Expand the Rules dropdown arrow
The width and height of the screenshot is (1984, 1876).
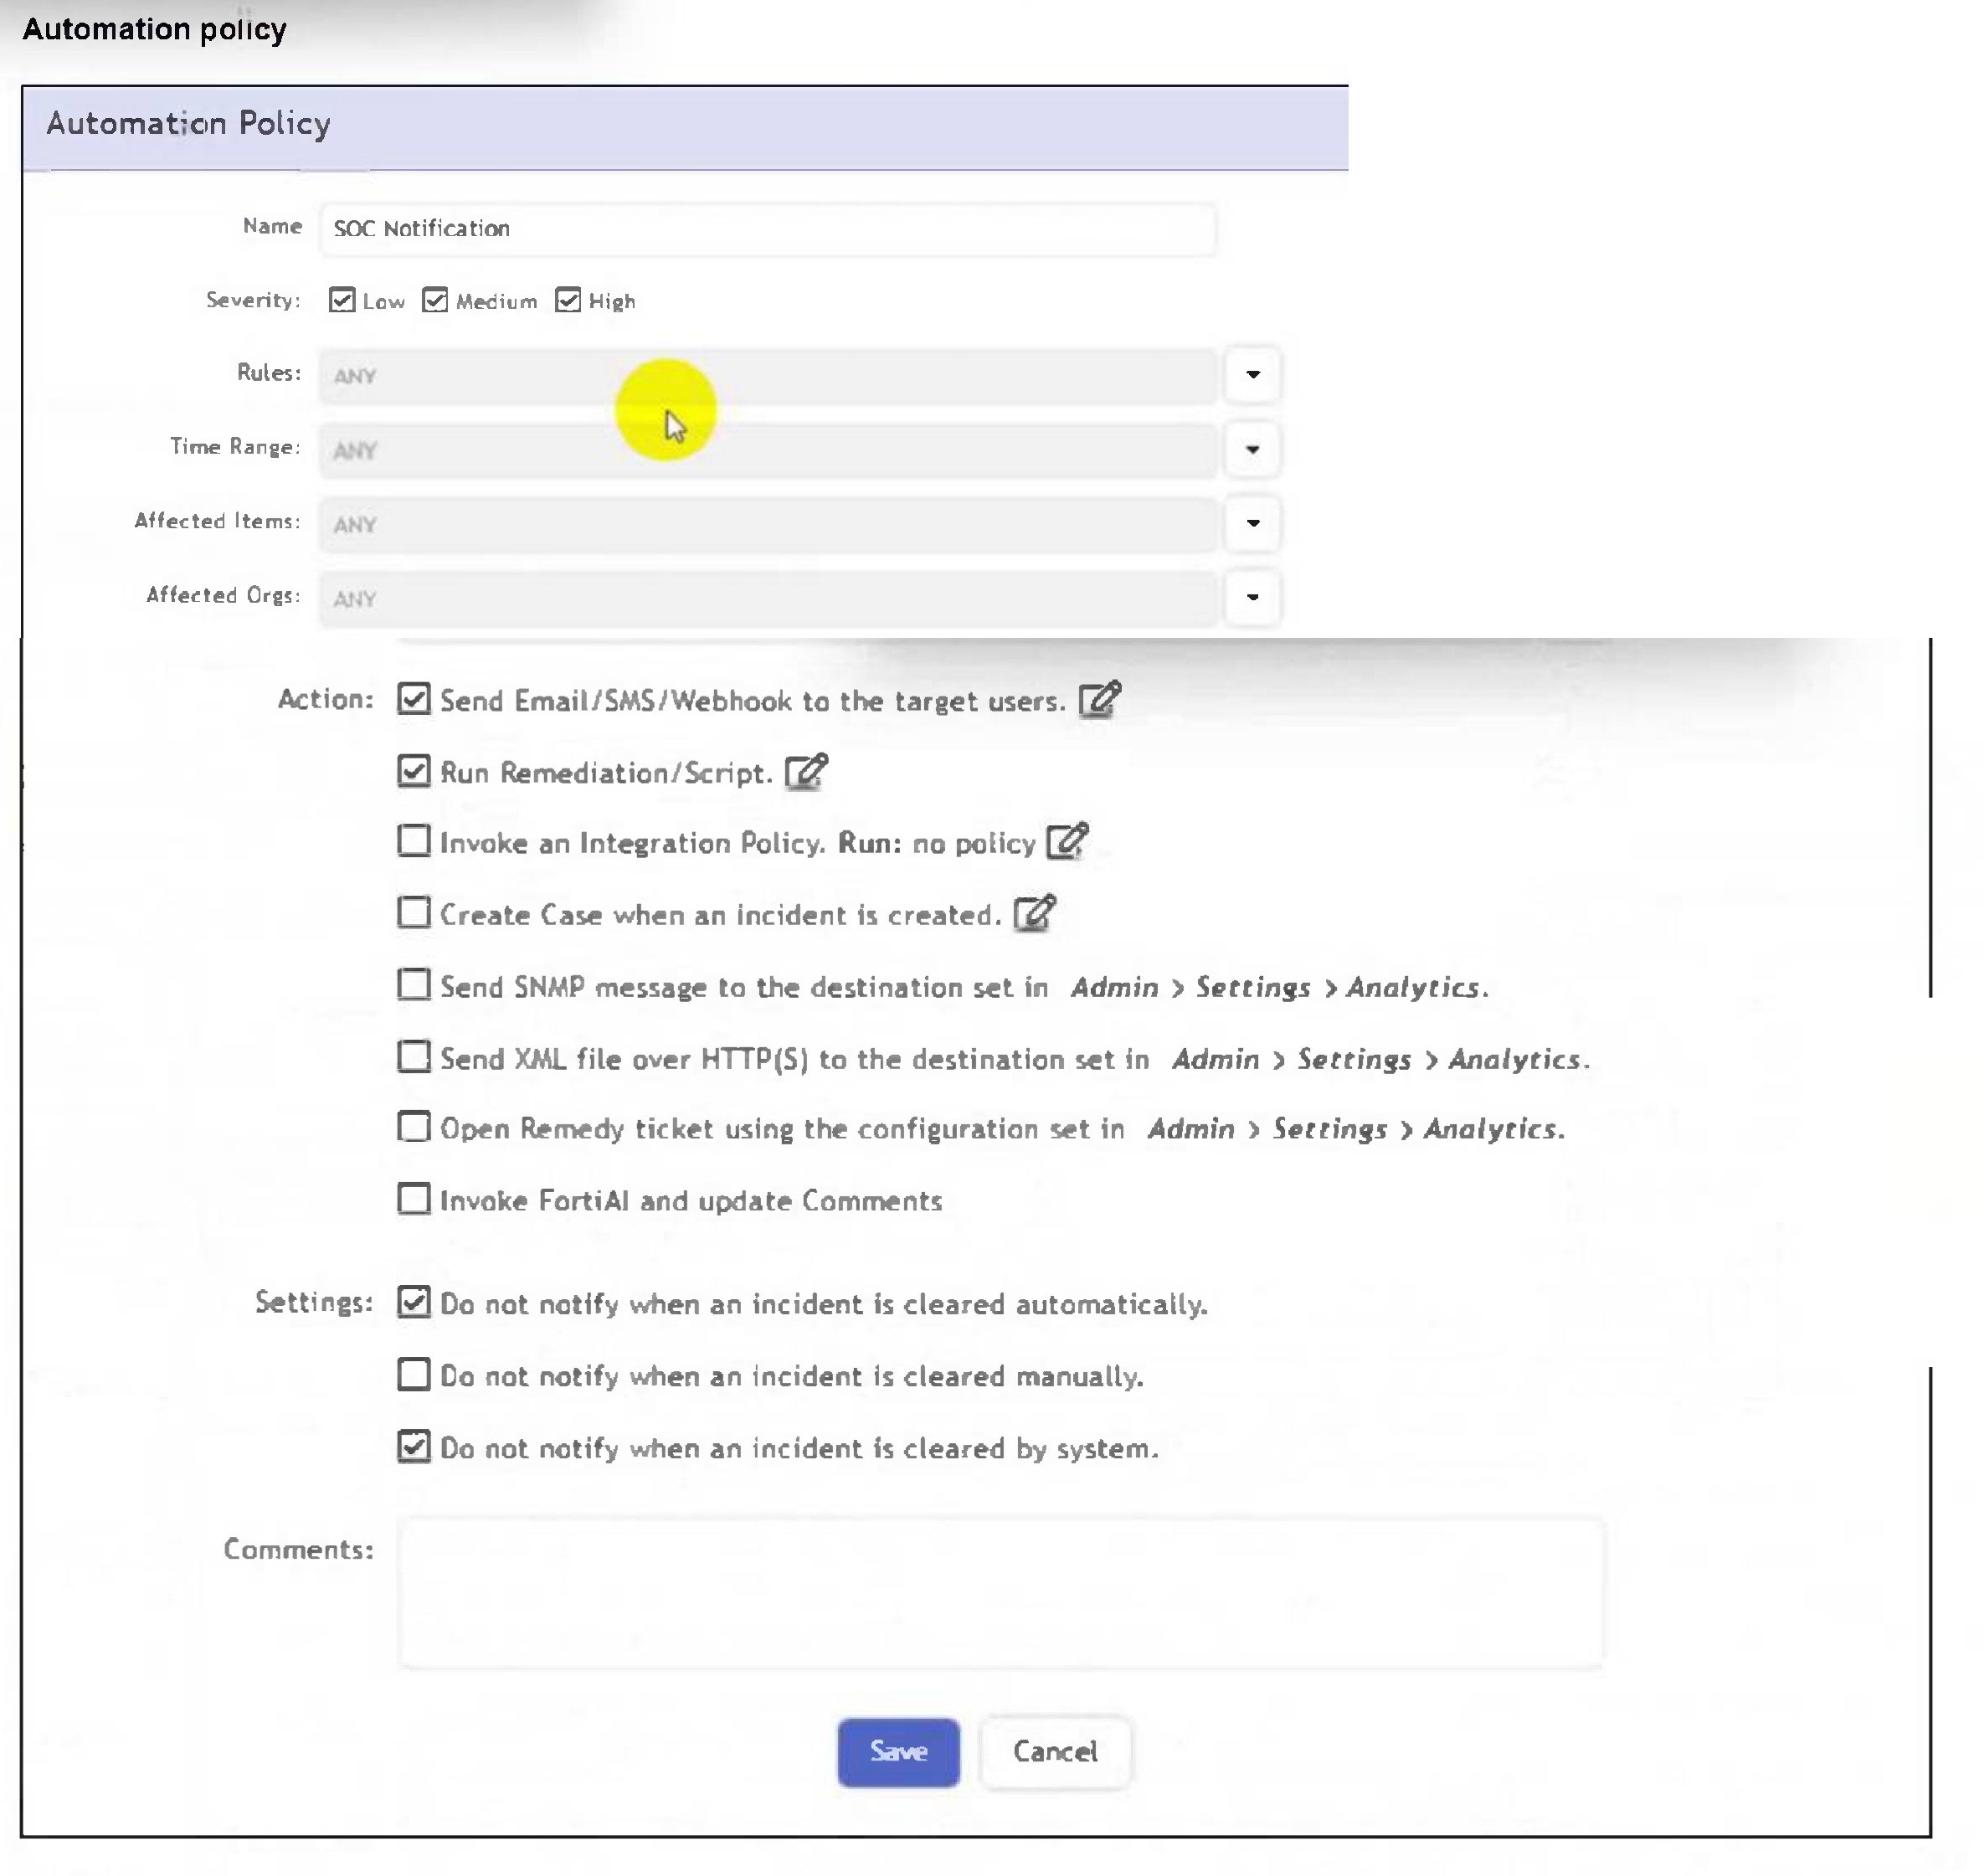point(1252,374)
